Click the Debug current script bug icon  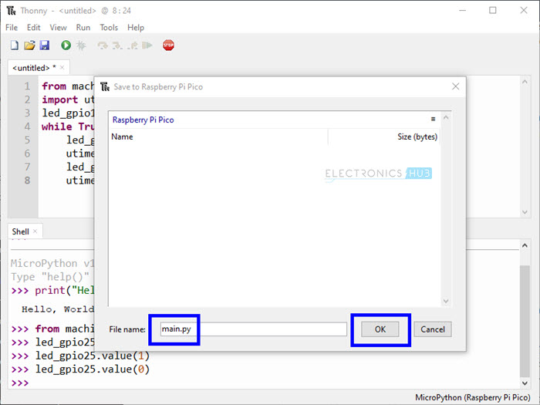tap(81, 46)
